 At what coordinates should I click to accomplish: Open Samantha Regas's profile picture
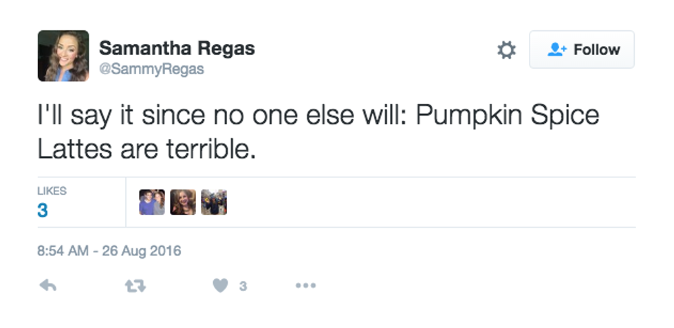63,56
